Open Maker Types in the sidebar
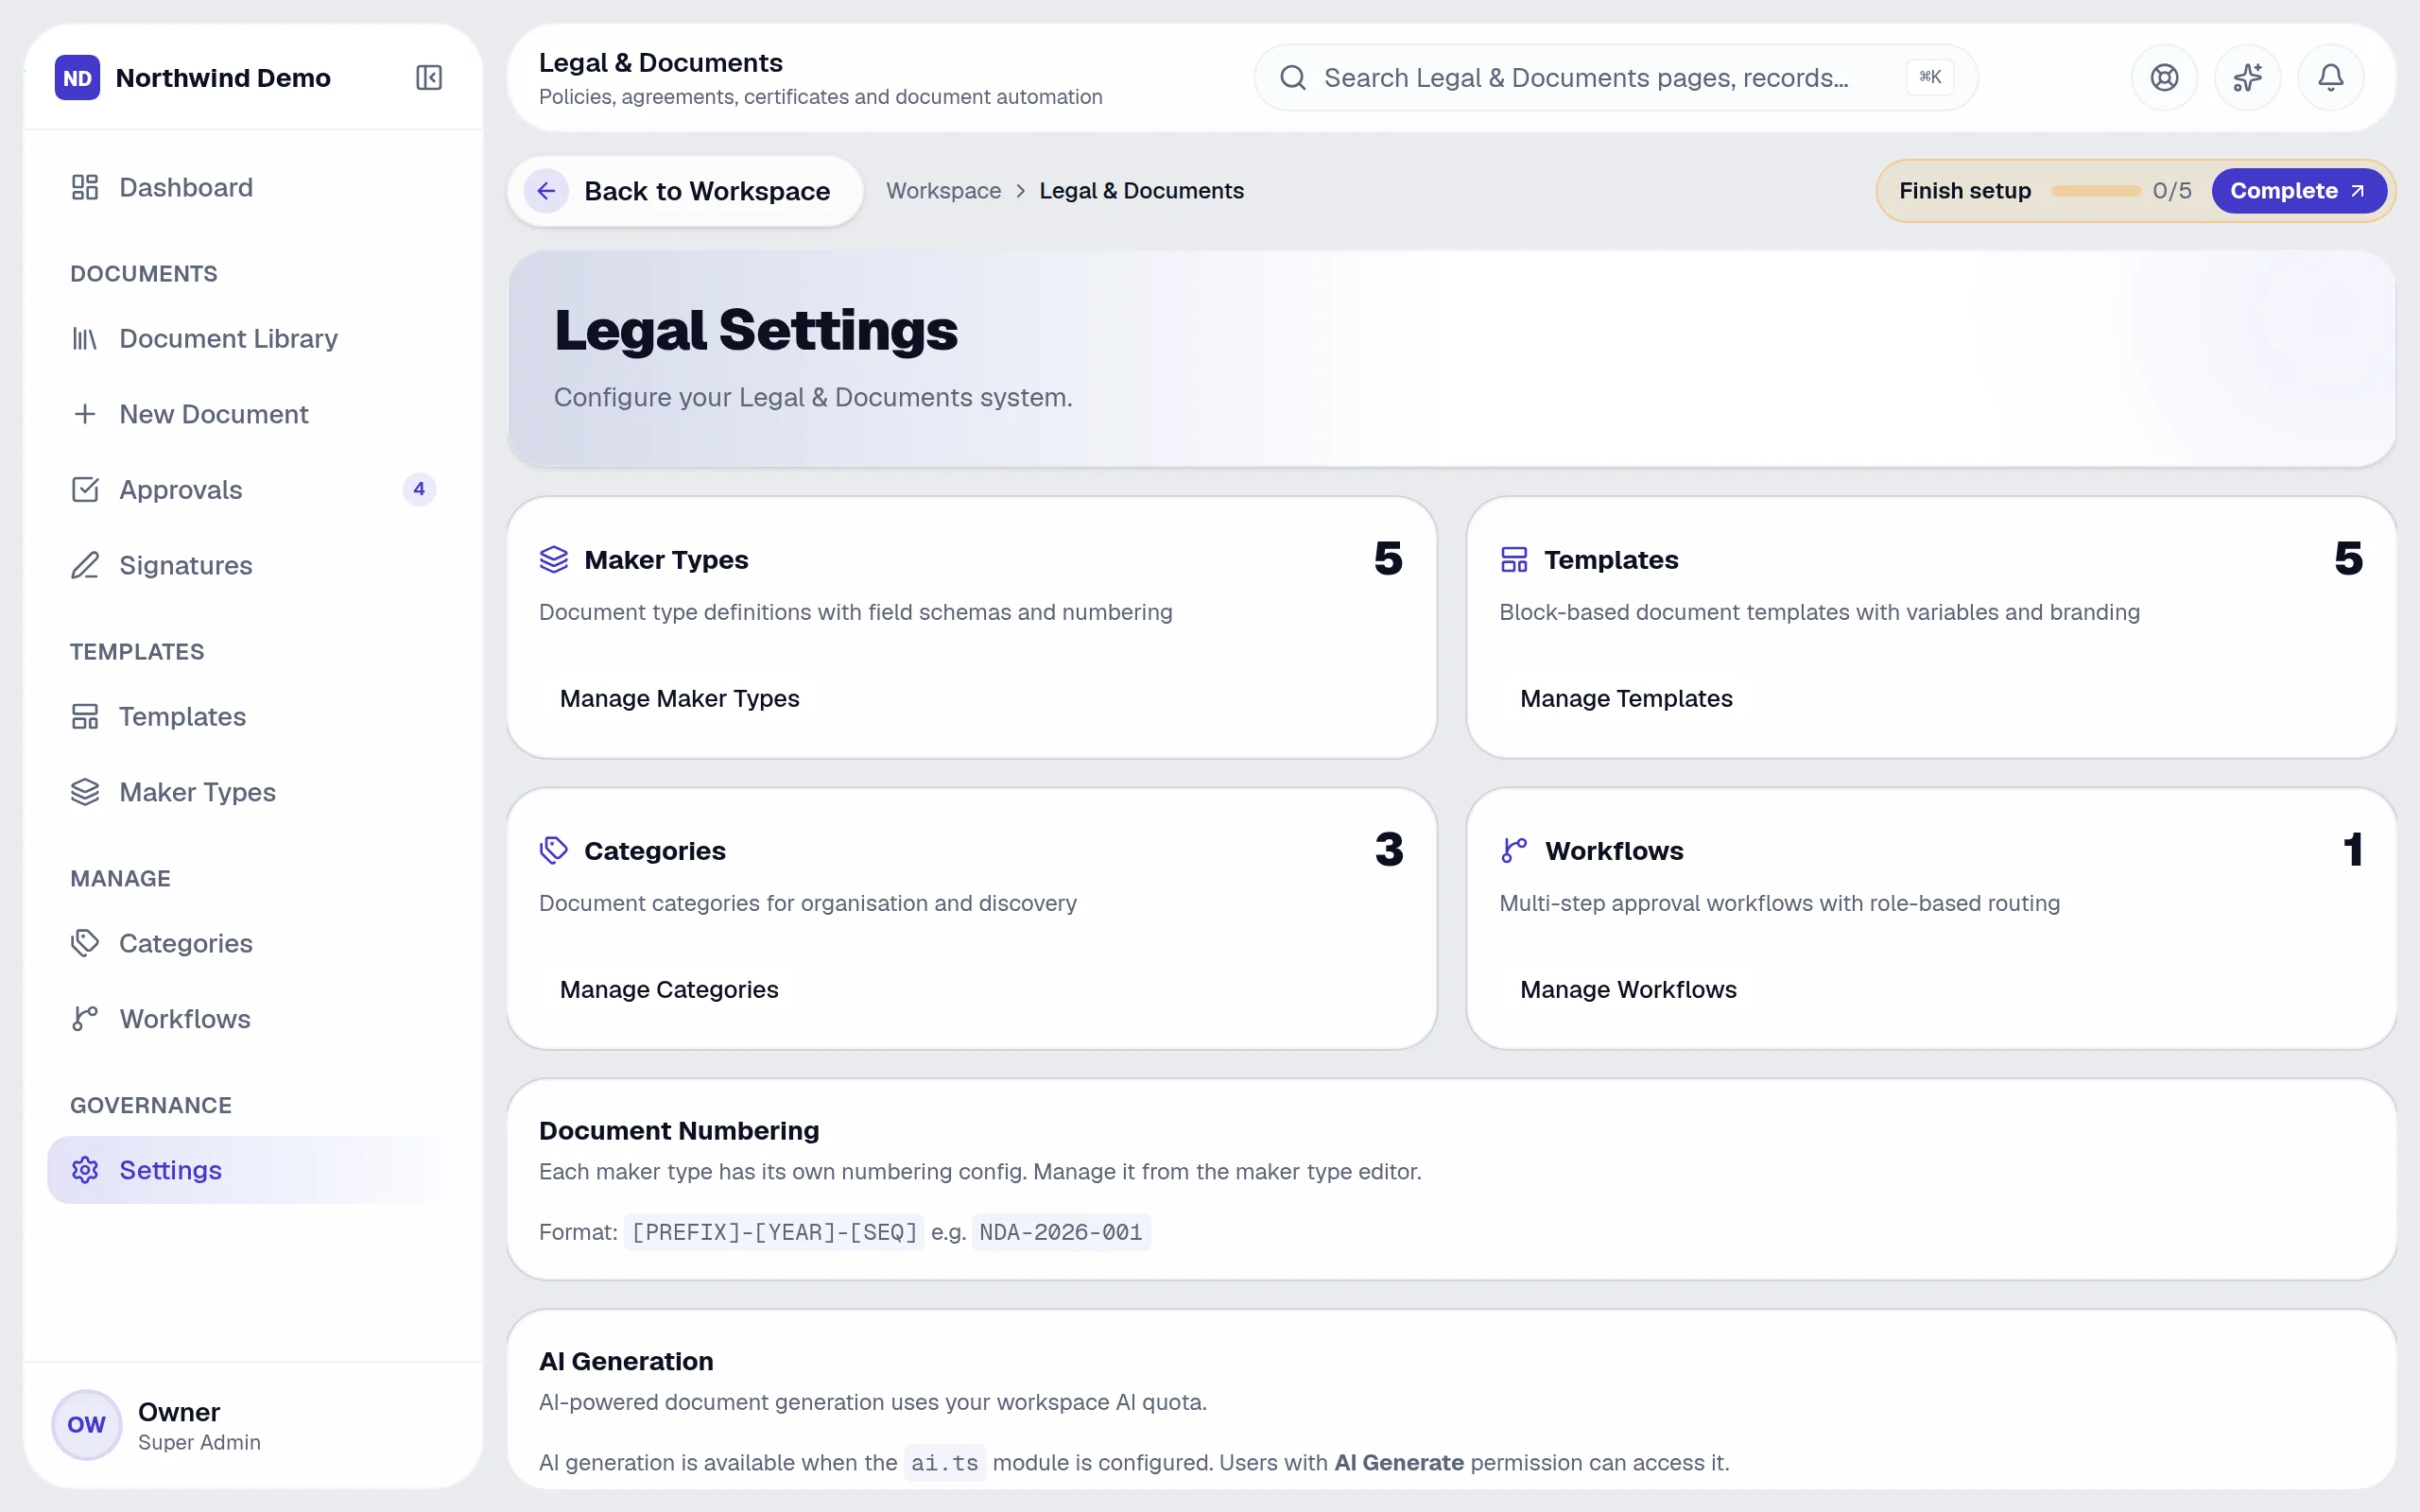The height and width of the screenshot is (1512, 2420). point(253,792)
